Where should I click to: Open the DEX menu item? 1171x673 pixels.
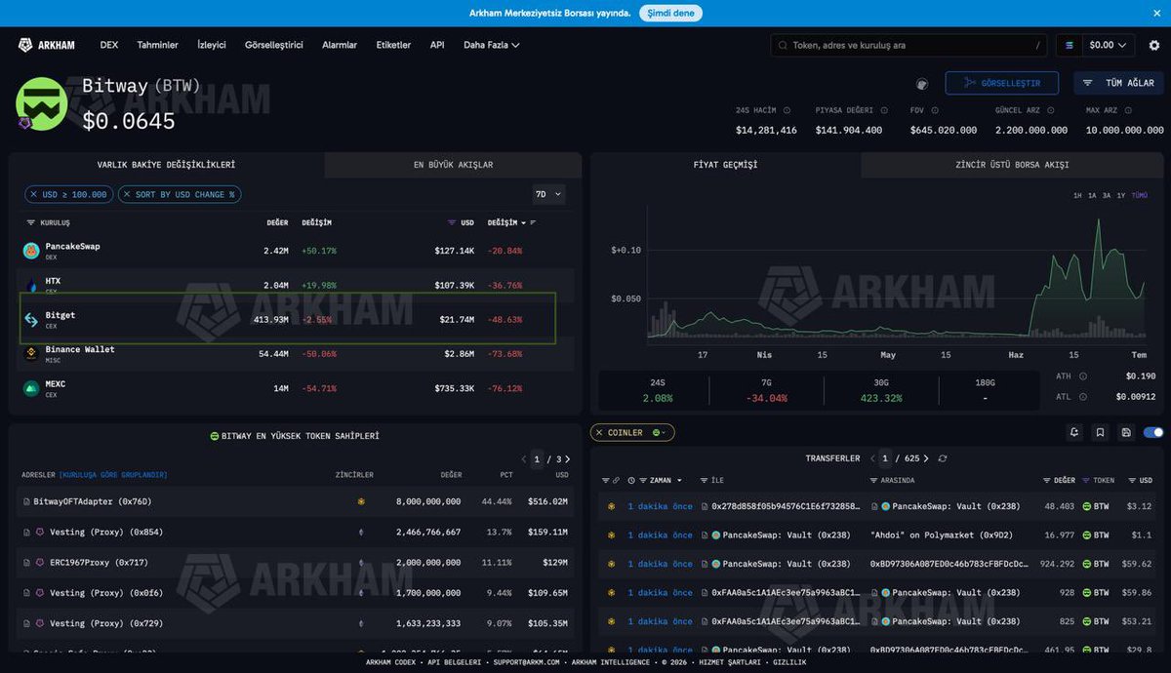pos(108,45)
